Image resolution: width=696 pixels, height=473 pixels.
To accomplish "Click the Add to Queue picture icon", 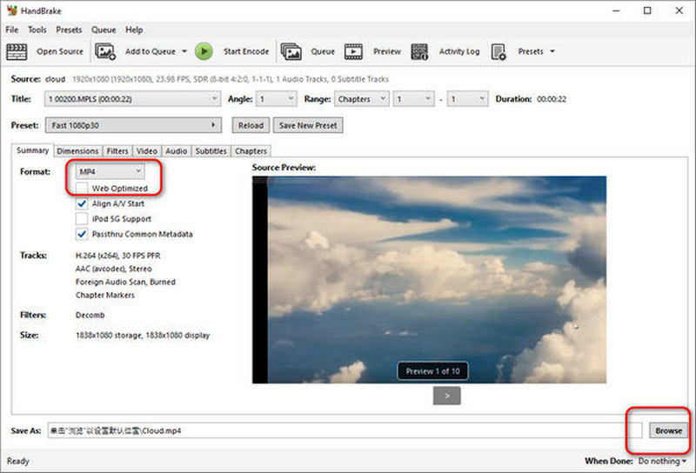I will click(x=105, y=51).
